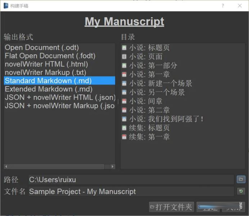Close the 构建手稿 dialog
Viewport: 249px width, 216px height.
tap(240, 6)
